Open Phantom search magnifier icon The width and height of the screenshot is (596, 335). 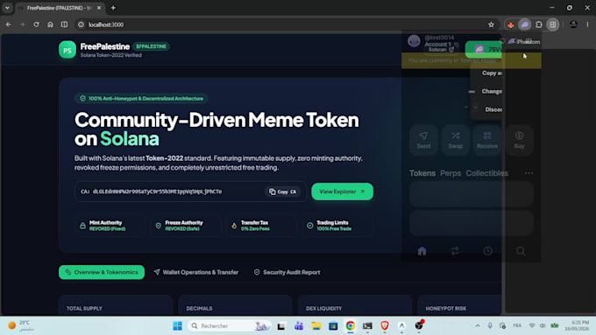coord(521,251)
